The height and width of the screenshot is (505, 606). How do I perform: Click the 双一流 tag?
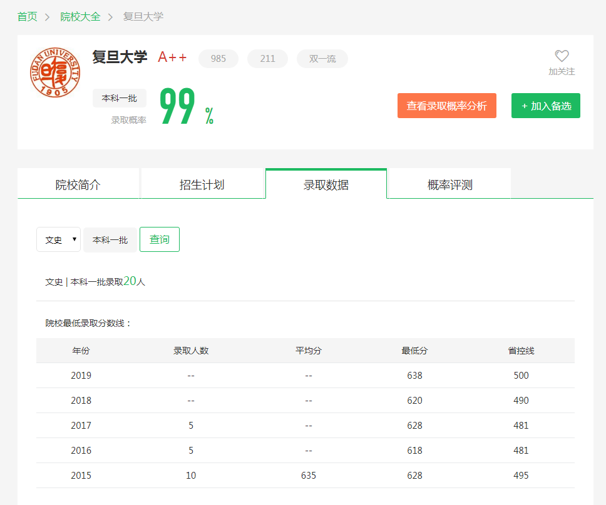(x=322, y=59)
